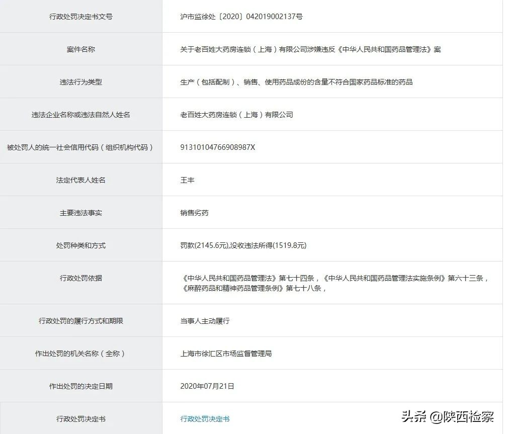The height and width of the screenshot is (434, 505).
Task: Select the authority 上海市徐汇区市场监督管理局
Action: coord(226,353)
